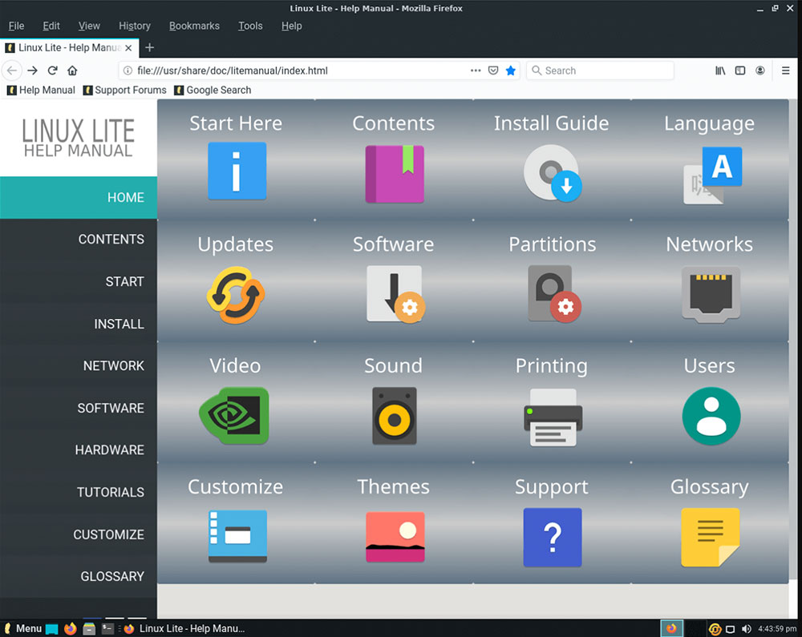Open the Start Here info icon
Viewport: 802px width, 637px height.
click(237, 171)
